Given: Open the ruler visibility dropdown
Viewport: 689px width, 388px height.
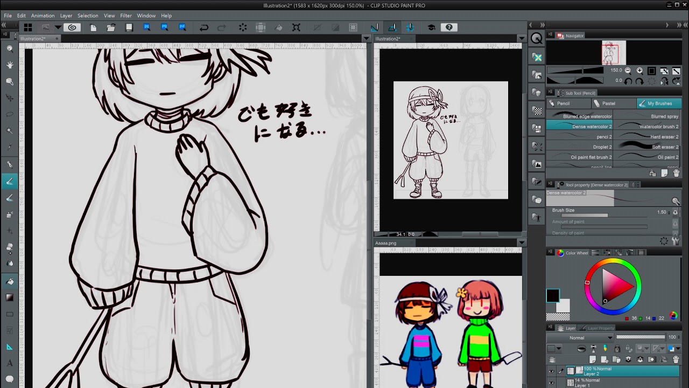Looking at the screenshot, I should coord(658,349).
